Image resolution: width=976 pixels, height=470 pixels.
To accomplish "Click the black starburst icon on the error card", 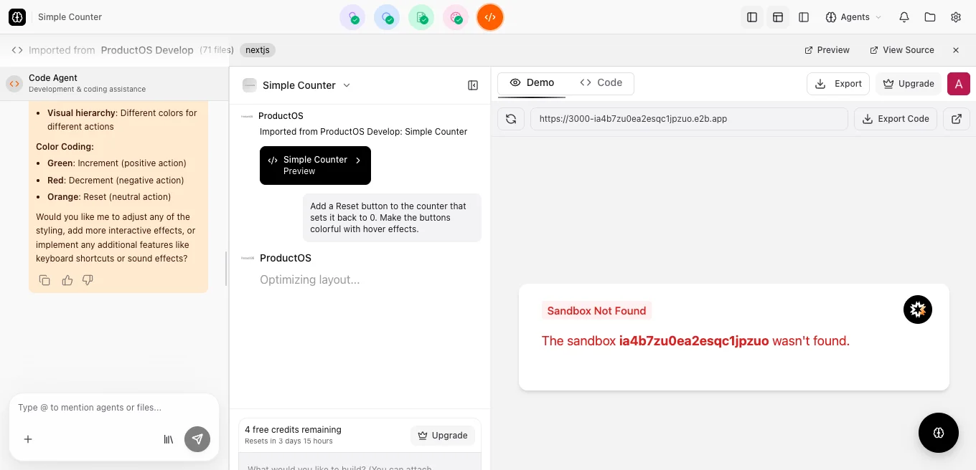I will coord(918,310).
